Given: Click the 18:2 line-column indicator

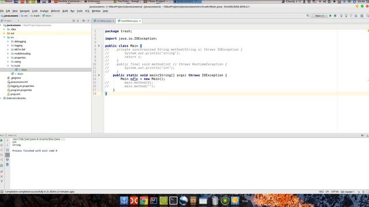Looking at the screenshot, I should click(321, 191).
